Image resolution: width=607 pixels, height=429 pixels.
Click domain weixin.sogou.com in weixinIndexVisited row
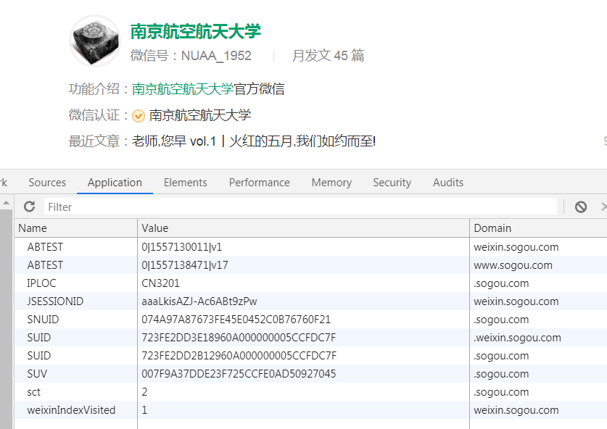click(x=516, y=410)
